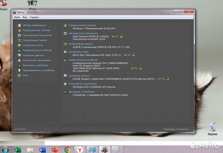Open Центральный процессор heading in summary

pos(83,33)
